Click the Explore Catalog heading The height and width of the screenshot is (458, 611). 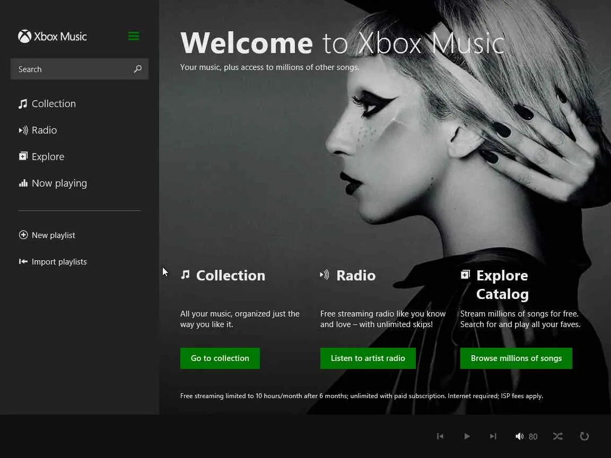[502, 285]
